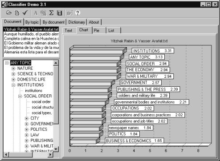Click the new document toolbar icon

point(17,13)
